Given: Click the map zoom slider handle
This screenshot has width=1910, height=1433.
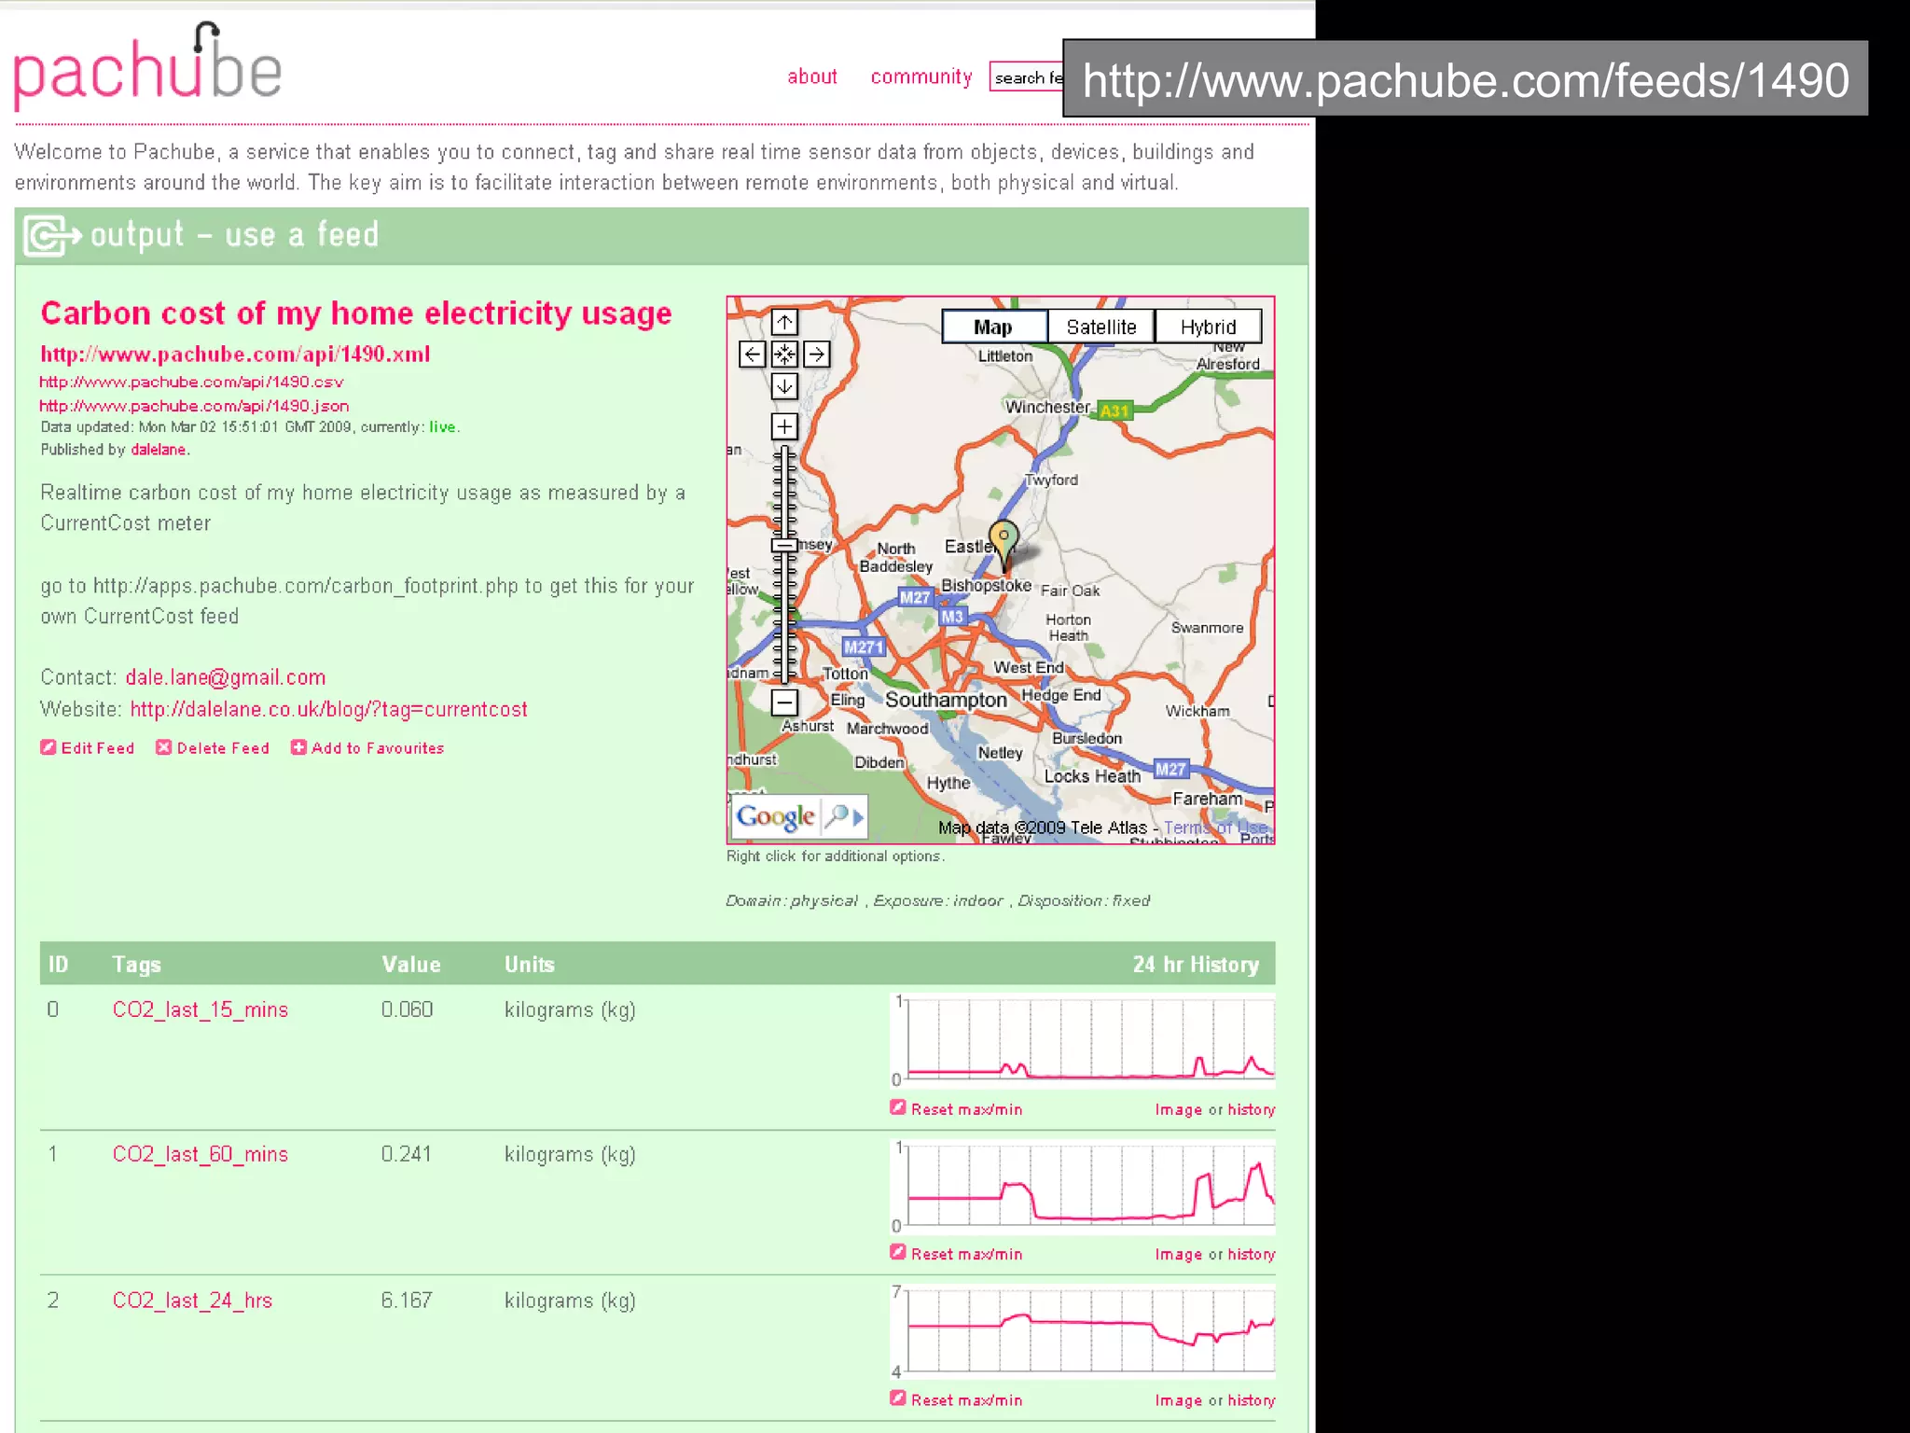Looking at the screenshot, I should 784,546.
